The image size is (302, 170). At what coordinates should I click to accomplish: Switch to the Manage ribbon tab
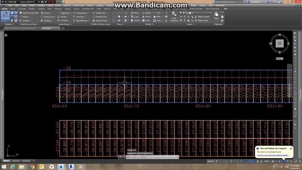point(58,9)
